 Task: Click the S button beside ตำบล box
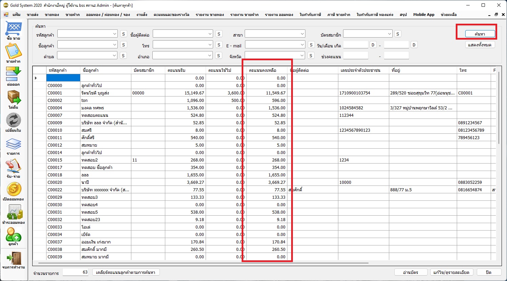(x=123, y=56)
